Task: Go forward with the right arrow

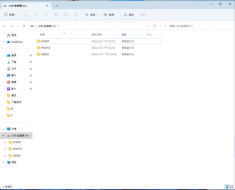Action: (x=11, y=26)
